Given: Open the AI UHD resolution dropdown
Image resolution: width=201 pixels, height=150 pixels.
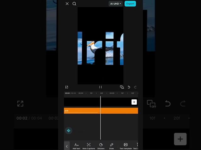Looking at the screenshot, I should (x=116, y=4).
